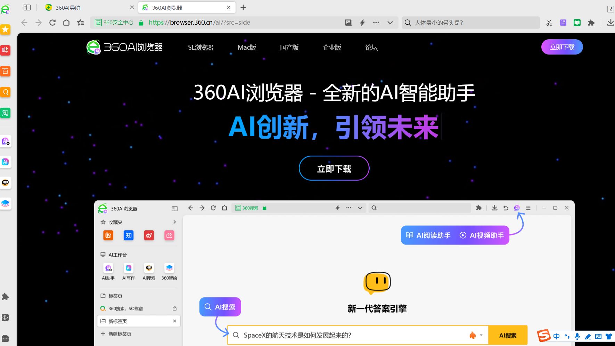The height and width of the screenshot is (346, 615).
Task: Open the Mac版 nav link
Action: 247,48
